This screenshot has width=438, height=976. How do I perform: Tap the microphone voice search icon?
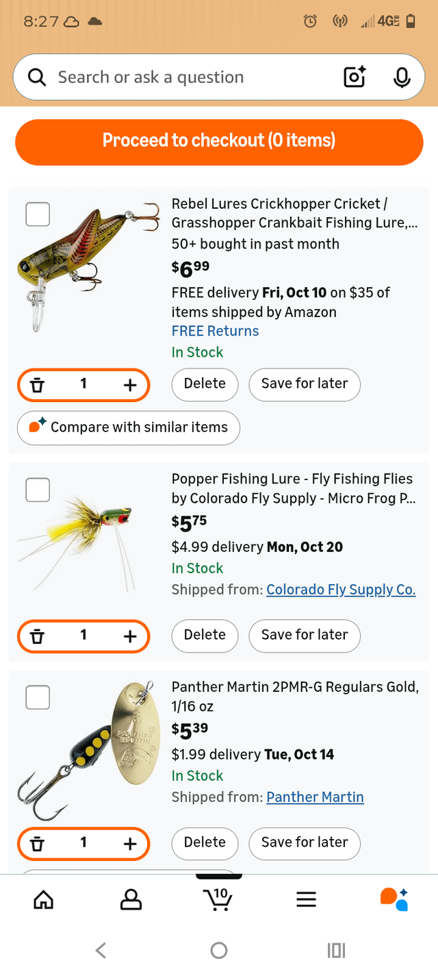402,77
